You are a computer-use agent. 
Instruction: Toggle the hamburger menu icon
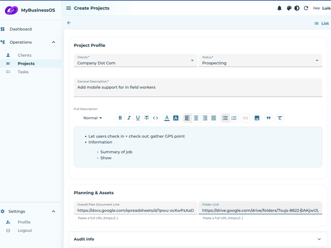click(69, 8)
